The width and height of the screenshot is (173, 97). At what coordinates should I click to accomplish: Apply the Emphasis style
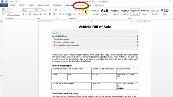95,12
